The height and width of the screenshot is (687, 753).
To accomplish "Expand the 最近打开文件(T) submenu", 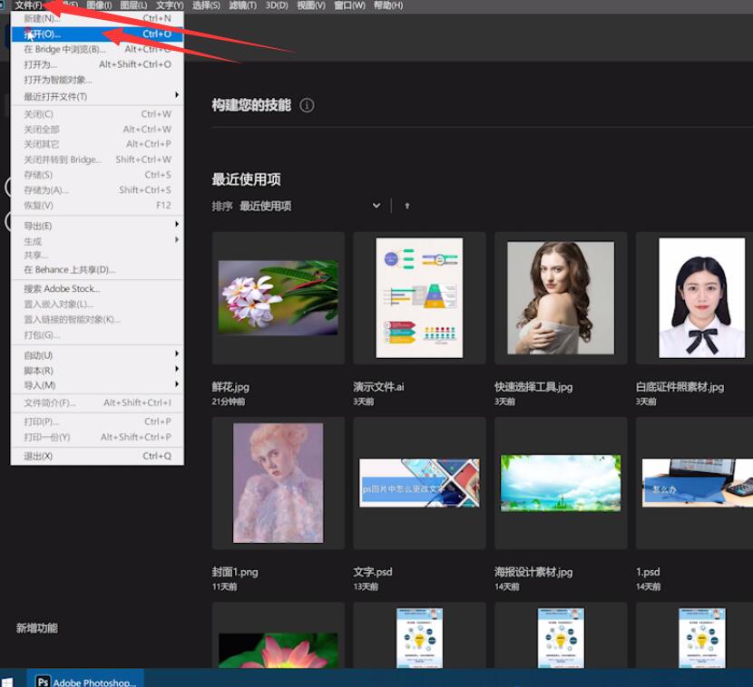I will point(97,96).
